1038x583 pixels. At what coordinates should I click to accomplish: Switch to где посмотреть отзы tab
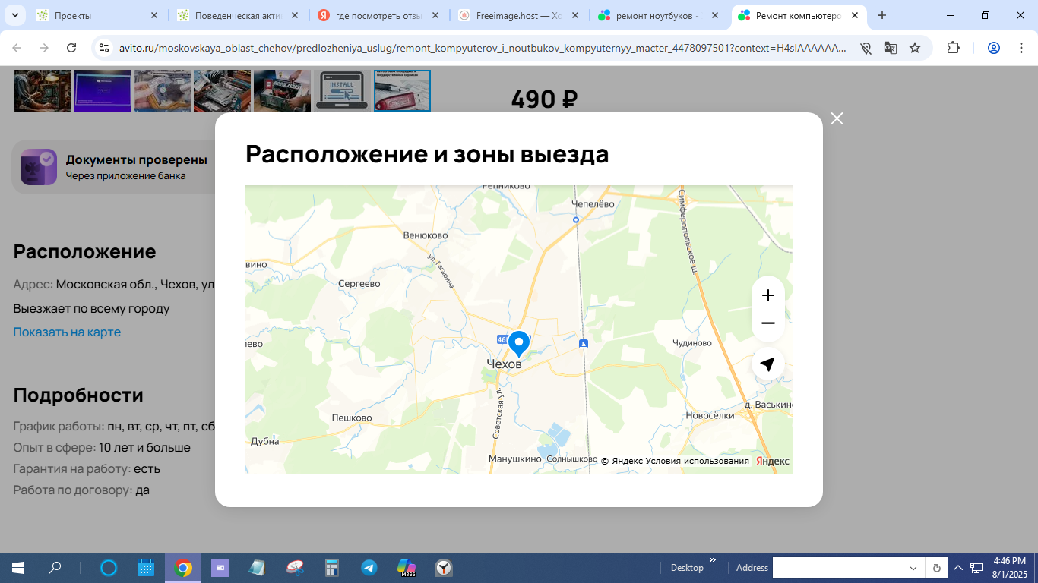coord(378,15)
